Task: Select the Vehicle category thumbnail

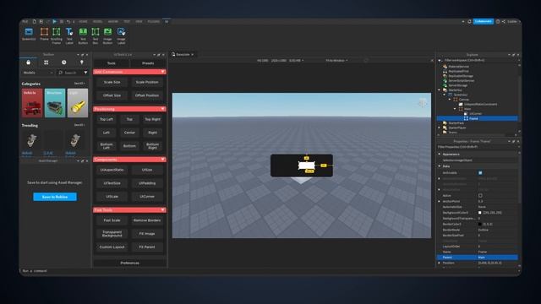Action: point(32,103)
